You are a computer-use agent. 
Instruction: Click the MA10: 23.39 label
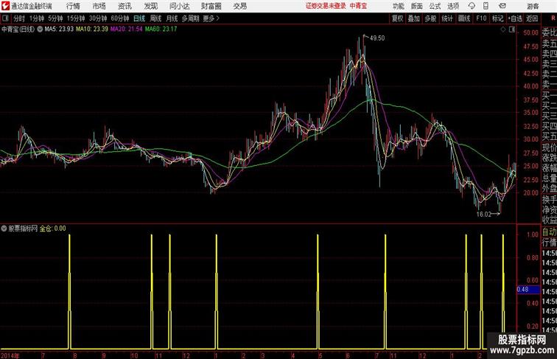coord(92,29)
